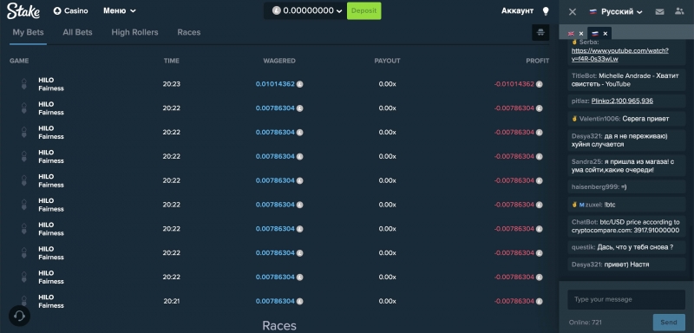This screenshot has height=333, width=694.
Task: Click the HILO game icon at 20:23
Action: (x=24, y=84)
